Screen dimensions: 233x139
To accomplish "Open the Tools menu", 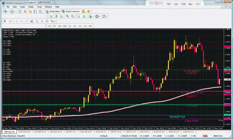I will click(39, 7).
